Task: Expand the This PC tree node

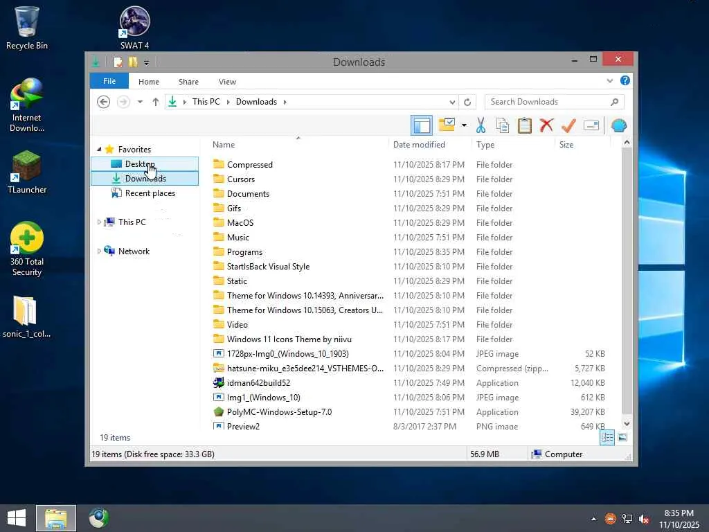Action: pos(99,222)
